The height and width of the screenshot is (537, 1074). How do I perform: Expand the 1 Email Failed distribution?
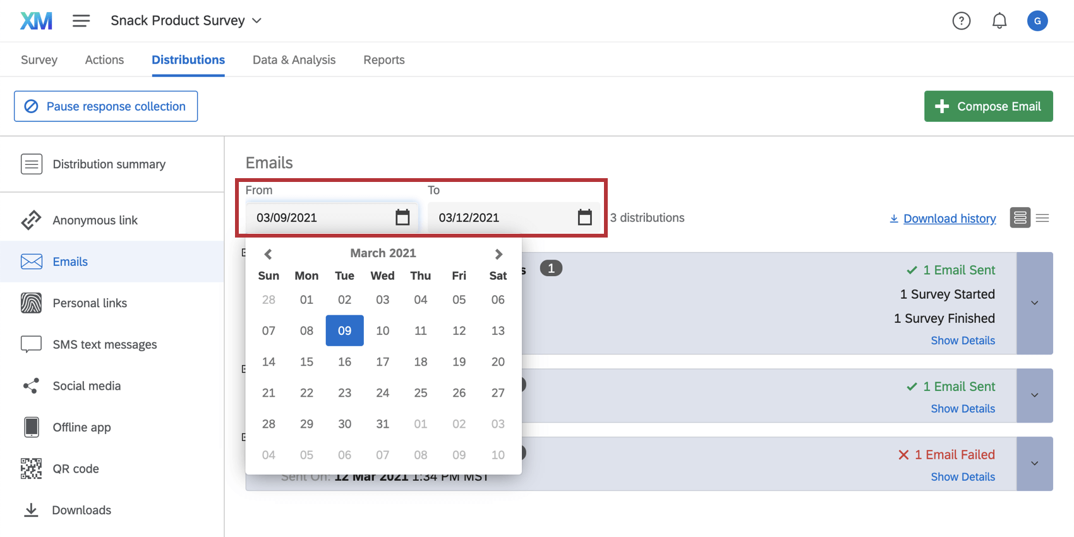pyautogui.click(x=1034, y=464)
